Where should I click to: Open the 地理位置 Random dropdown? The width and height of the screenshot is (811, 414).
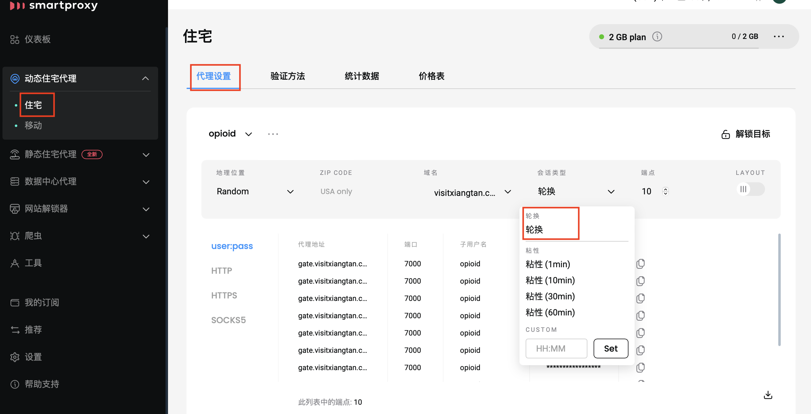(255, 192)
